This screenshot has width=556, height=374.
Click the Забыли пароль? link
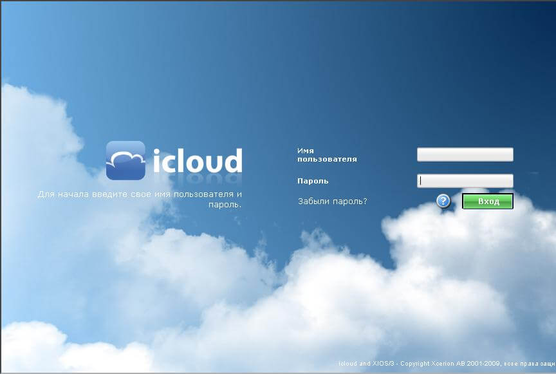(x=333, y=201)
